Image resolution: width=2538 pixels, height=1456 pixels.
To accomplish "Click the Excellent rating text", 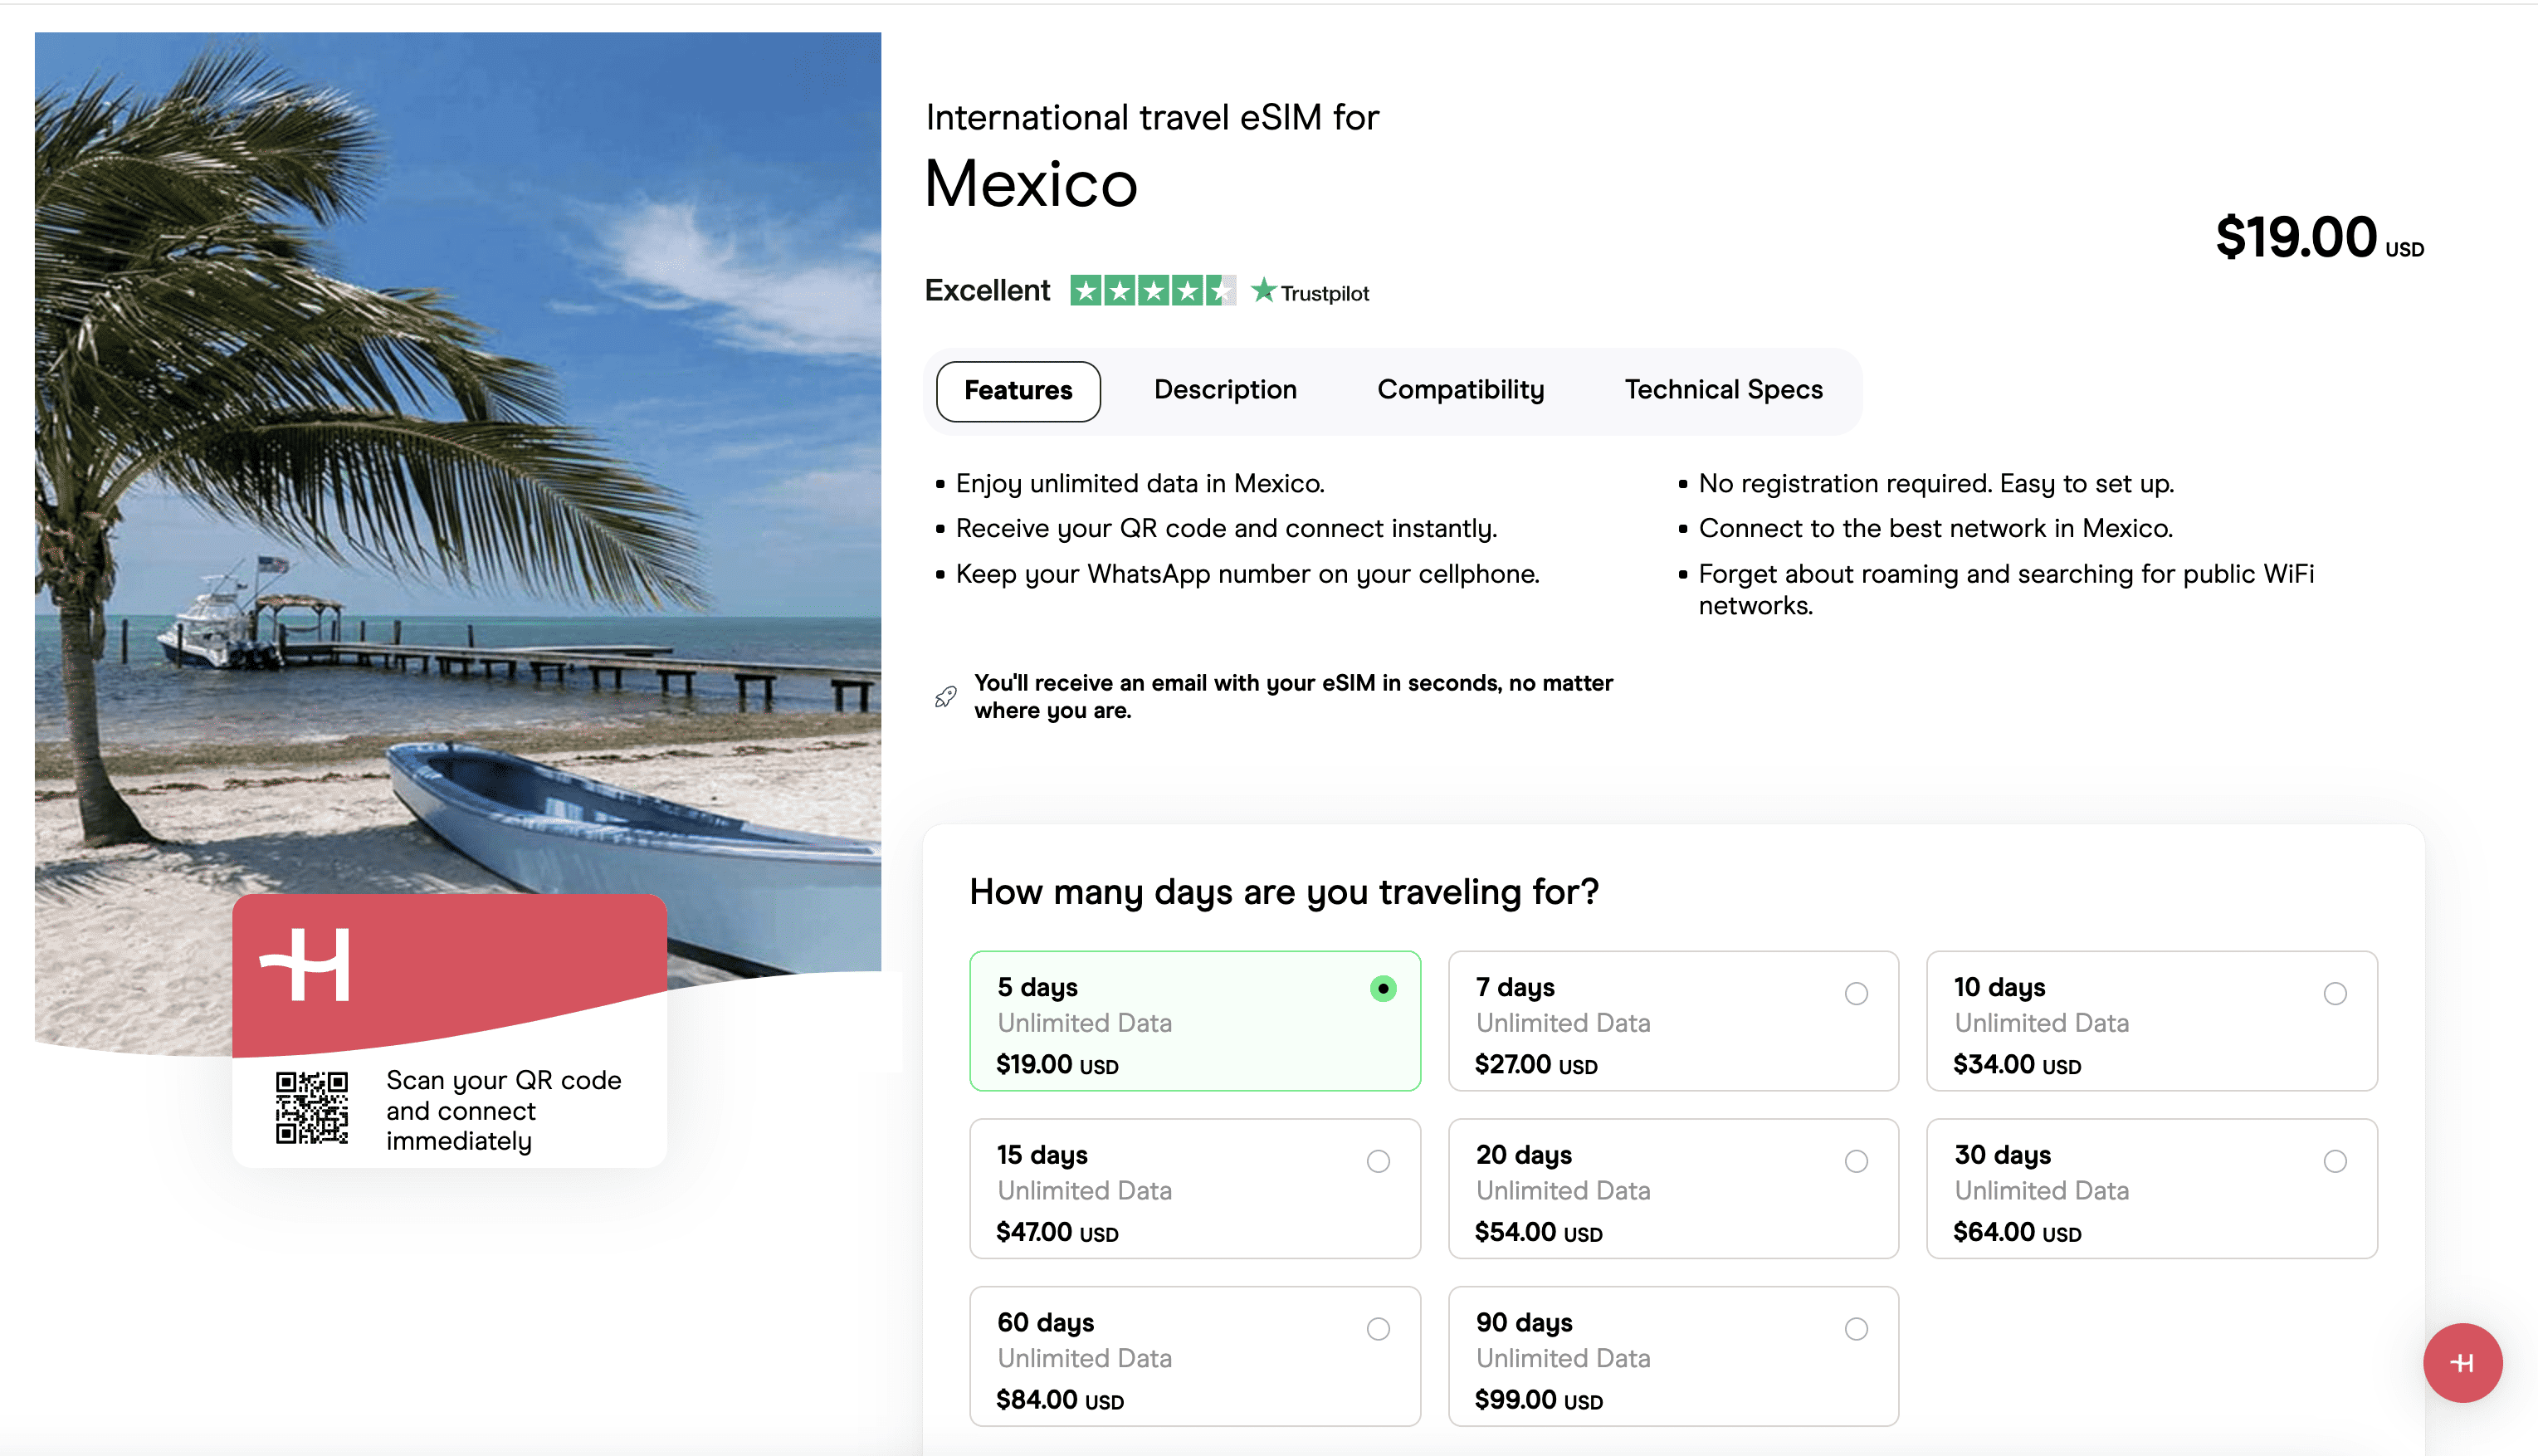I will coord(987,291).
